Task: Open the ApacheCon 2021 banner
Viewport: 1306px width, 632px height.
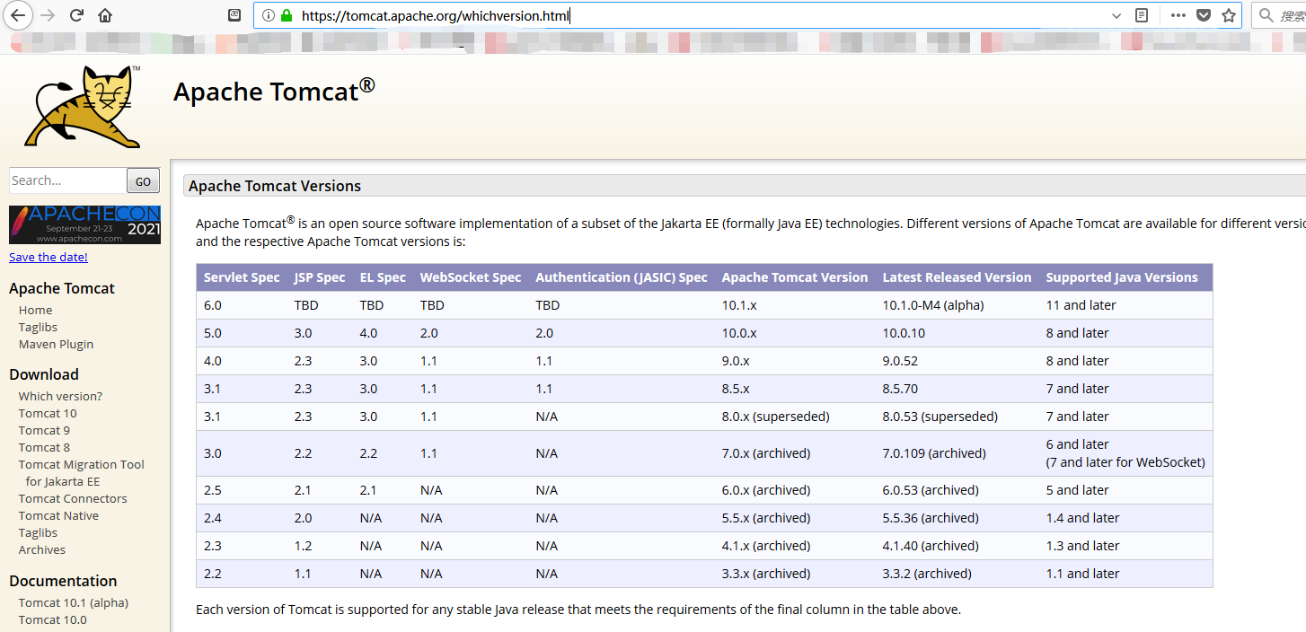Action: (x=84, y=224)
